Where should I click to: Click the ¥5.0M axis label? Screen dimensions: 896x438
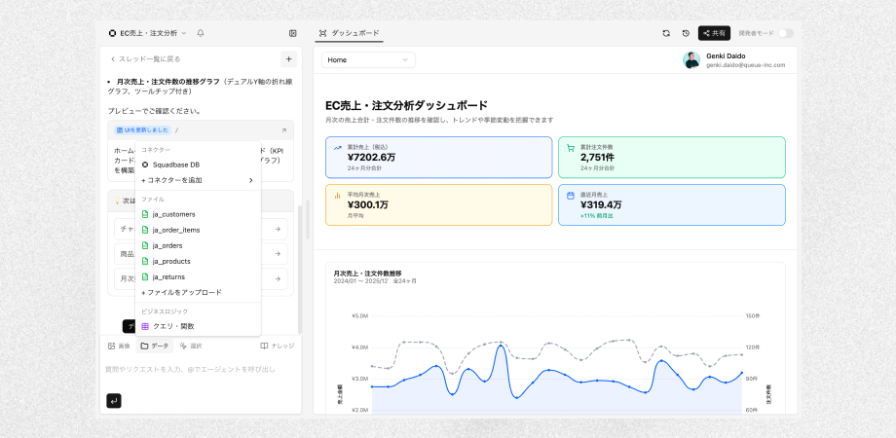pos(359,315)
